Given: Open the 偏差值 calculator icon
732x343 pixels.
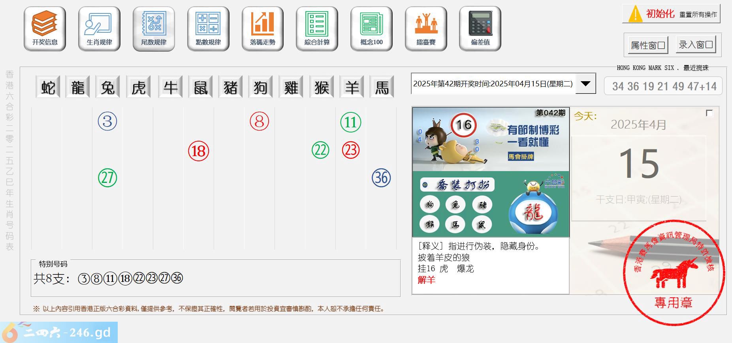Looking at the screenshot, I should tap(480, 29).
